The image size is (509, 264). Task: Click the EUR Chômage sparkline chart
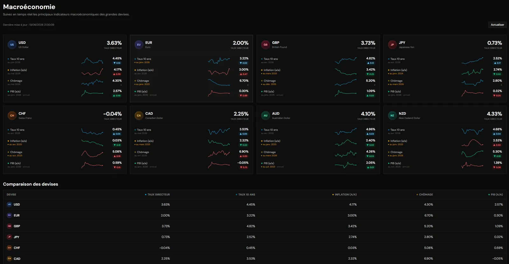(x=219, y=83)
